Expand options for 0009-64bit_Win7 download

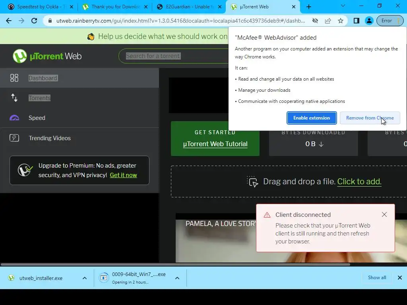click(x=177, y=278)
